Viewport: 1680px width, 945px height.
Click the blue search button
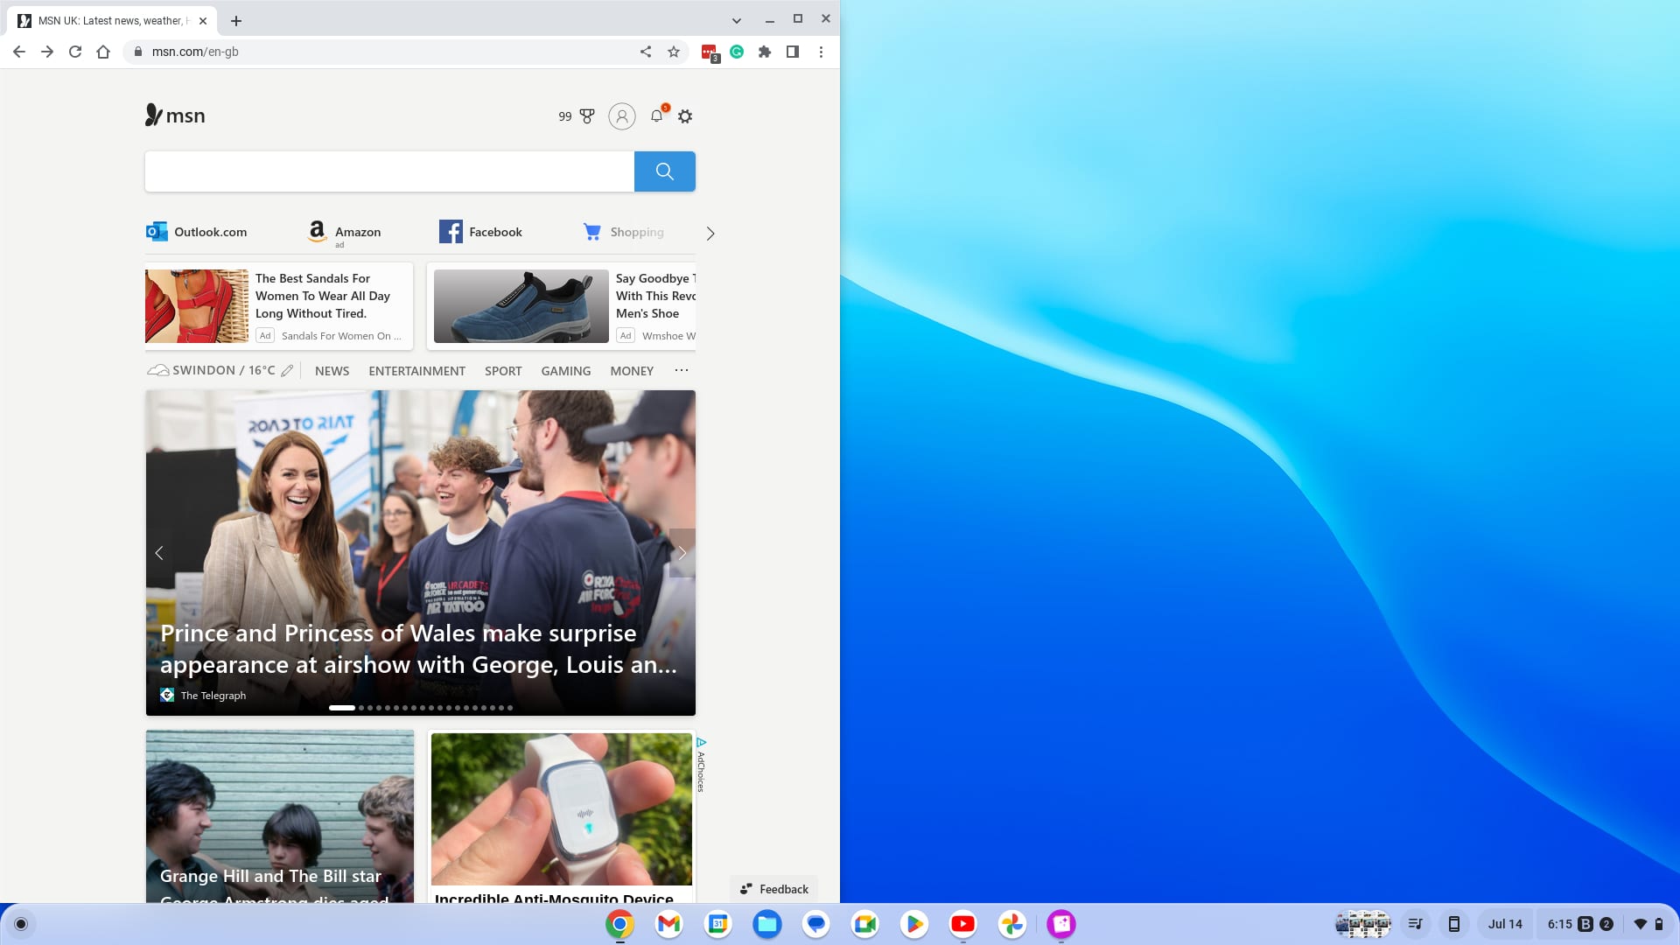pyautogui.click(x=665, y=171)
